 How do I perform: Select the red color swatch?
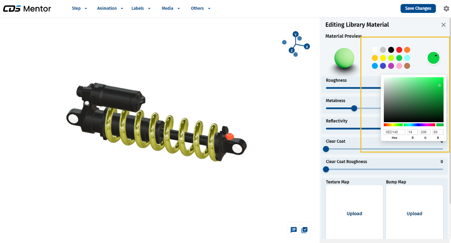click(x=399, y=50)
